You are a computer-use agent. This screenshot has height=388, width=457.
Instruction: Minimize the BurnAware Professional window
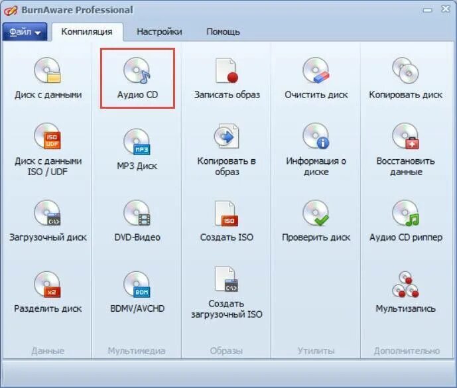pyautogui.click(x=427, y=10)
